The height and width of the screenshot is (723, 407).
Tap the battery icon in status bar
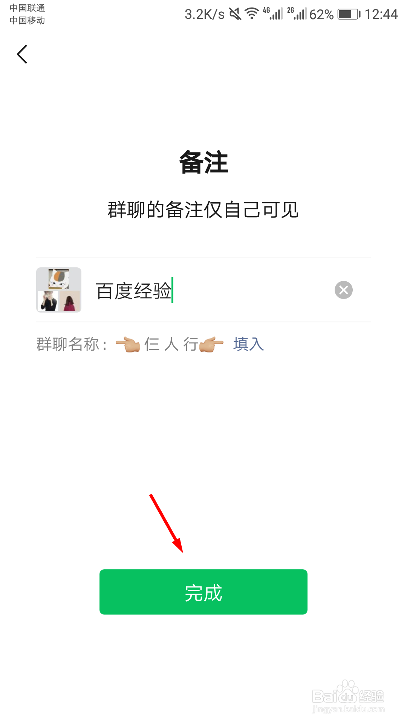click(349, 14)
